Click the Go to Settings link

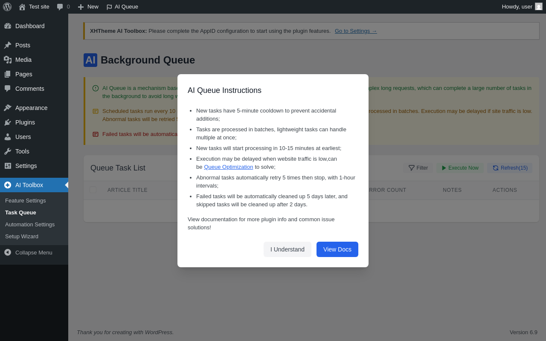(x=356, y=31)
